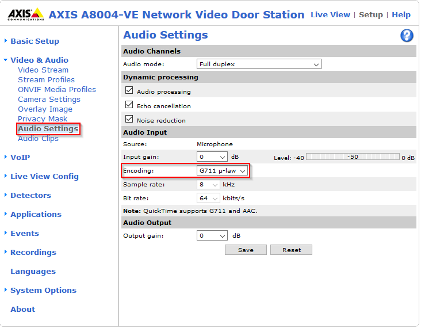Expand the Recordings menu
This screenshot has width=421, height=328.
click(x=33, y=253)
